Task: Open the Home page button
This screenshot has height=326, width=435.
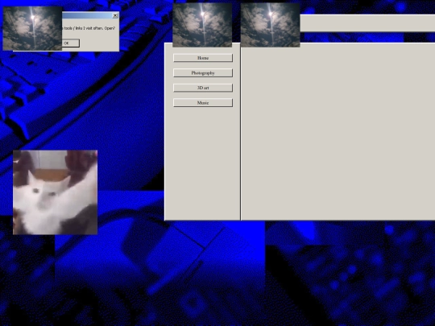Action: coord(203,58)
